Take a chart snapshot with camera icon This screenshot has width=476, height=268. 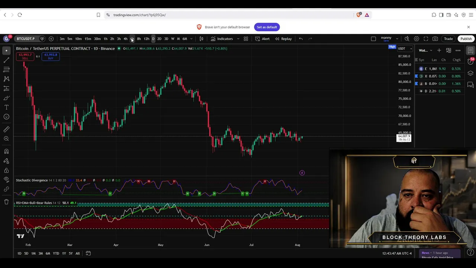pos(435,39)
